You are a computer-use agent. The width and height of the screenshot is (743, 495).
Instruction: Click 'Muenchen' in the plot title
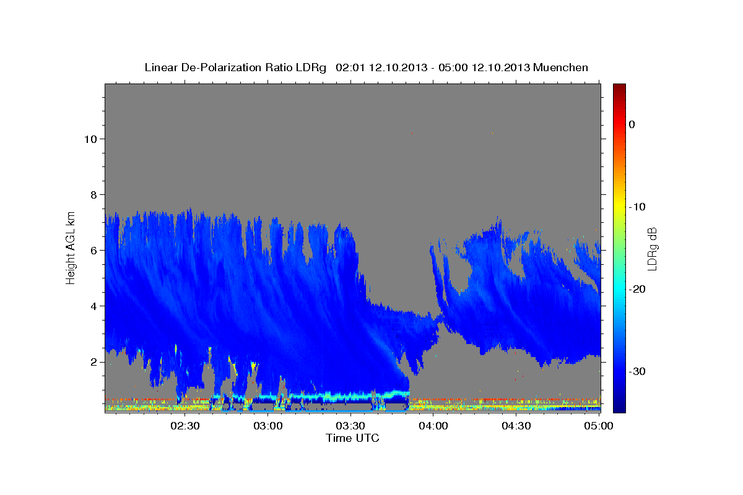(562, 67)
